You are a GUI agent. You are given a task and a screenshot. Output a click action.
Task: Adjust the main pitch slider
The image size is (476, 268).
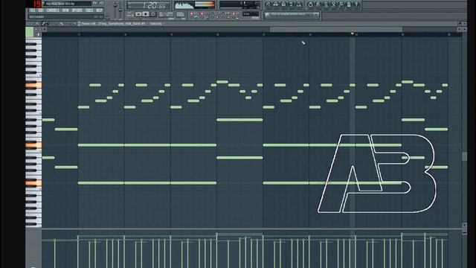coord(120,10)
